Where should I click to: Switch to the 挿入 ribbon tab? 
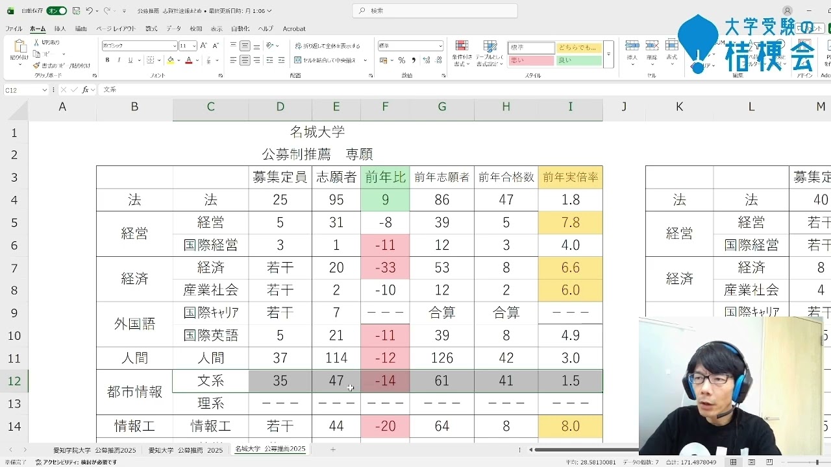click(x=60, y=29)
